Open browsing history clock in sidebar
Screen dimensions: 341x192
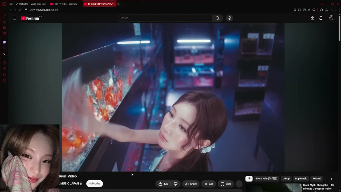(x=4, y=69)
